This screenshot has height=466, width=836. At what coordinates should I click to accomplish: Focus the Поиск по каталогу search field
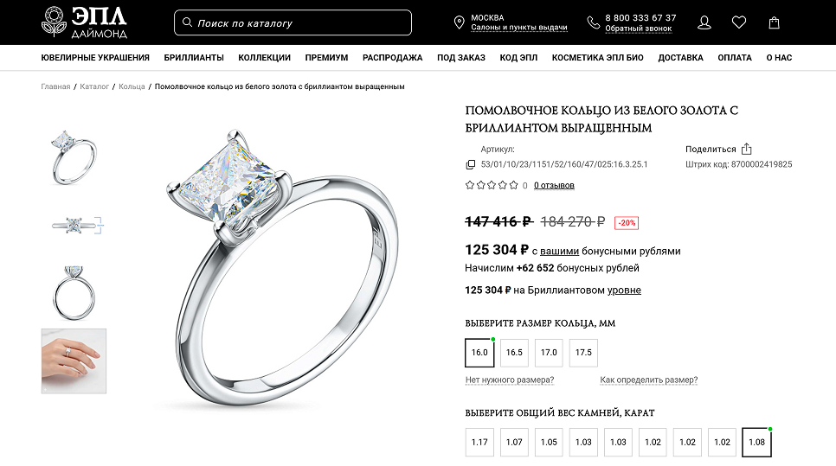tap(293, 22)
